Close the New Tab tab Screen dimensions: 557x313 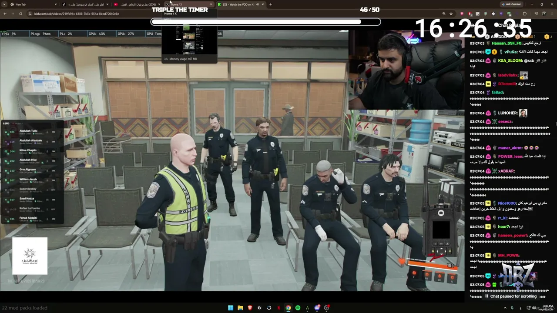point(56,4)
